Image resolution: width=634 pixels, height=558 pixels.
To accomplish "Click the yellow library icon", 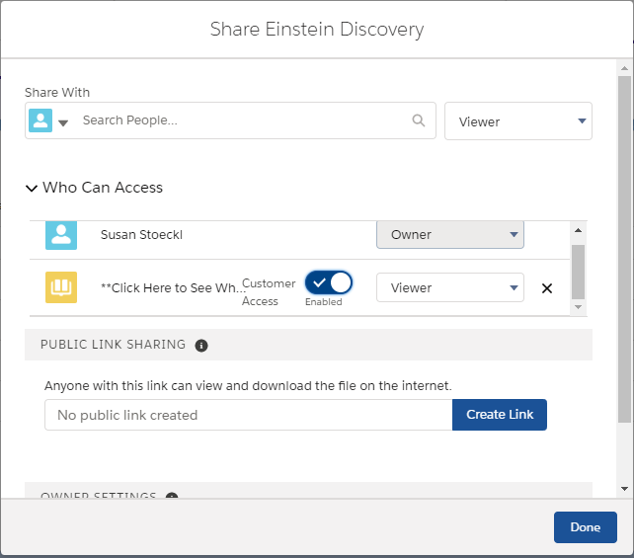I will 61,287.
